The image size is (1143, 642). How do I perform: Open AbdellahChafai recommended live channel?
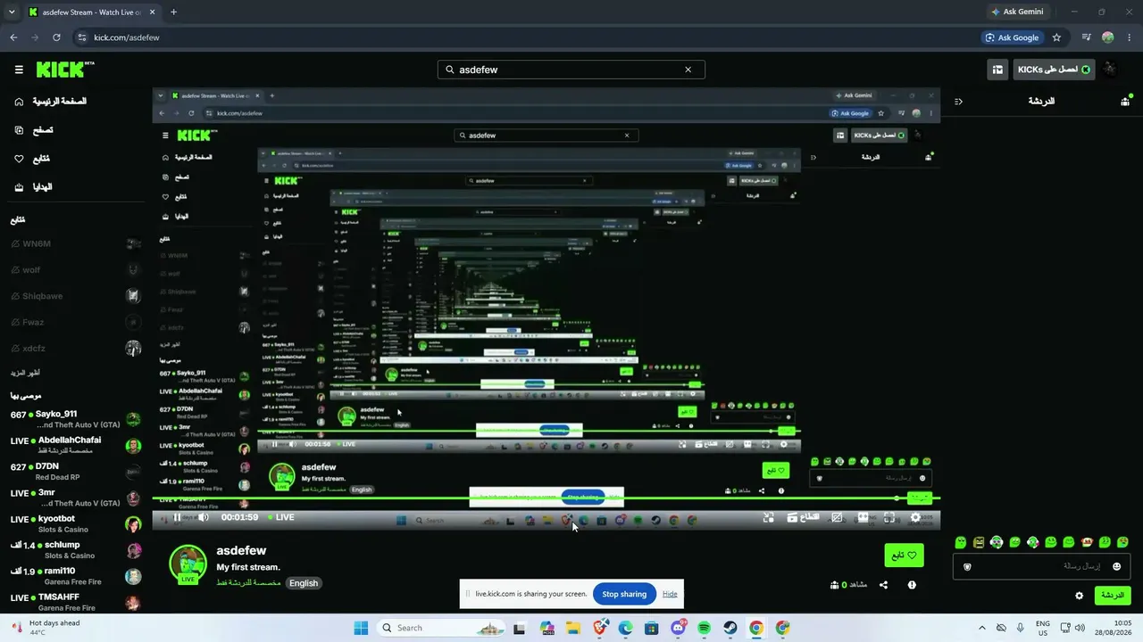click(x=75, y=445)
